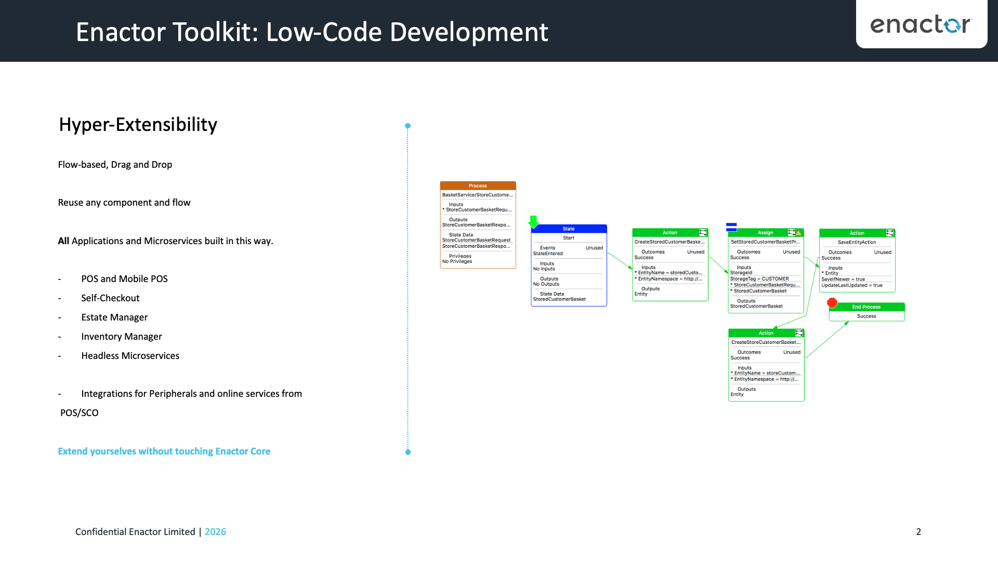The image size is (998, 561).
Task: Click the dot at the top of the dotted divider
Action: click(x=408, y=125)
